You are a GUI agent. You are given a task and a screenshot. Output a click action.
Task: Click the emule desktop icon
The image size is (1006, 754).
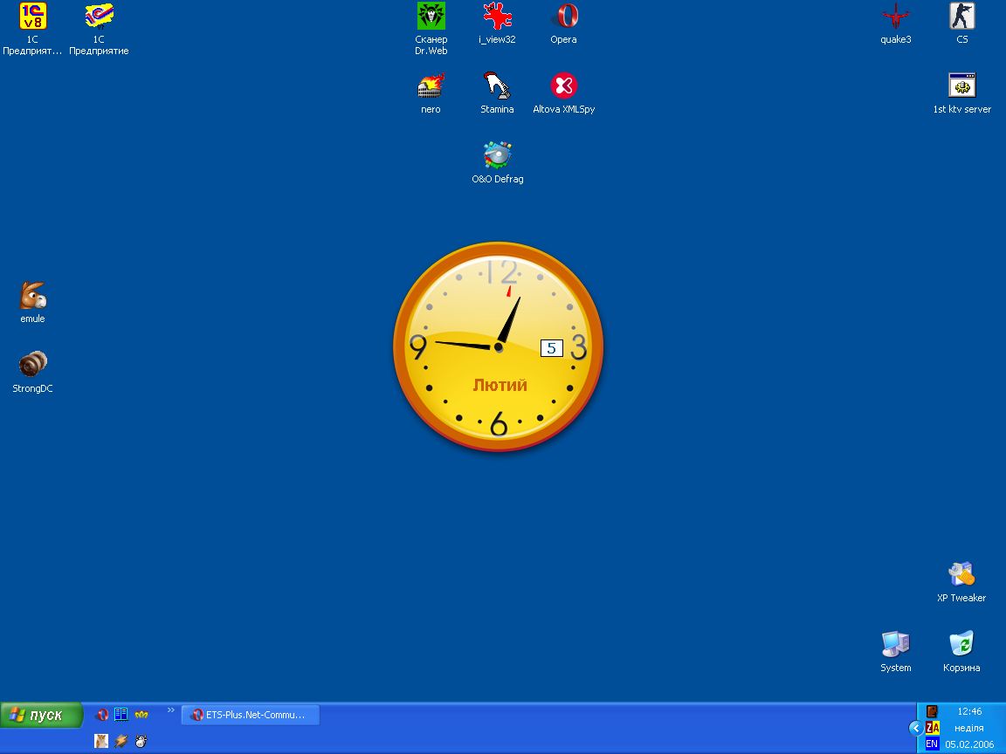[x=32, y=297]
